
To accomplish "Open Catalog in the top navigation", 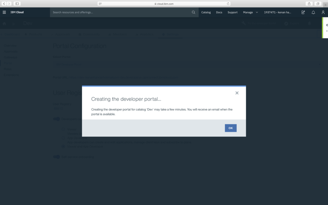I will click(206, 12).
